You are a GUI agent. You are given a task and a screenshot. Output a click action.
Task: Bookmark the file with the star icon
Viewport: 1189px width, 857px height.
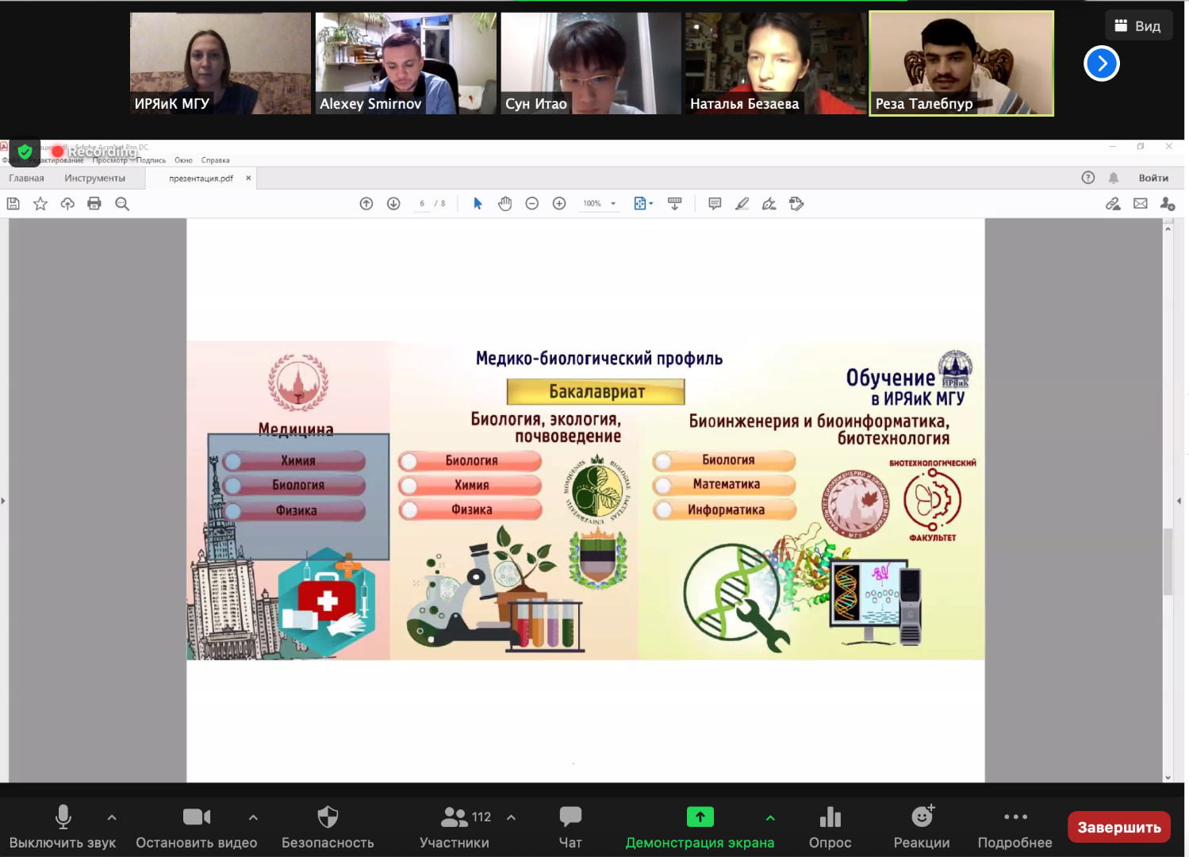pyautogui.click(x=40, y=204)
